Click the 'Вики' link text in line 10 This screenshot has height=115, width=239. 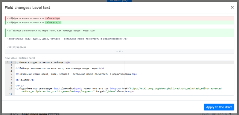[121, 92]
